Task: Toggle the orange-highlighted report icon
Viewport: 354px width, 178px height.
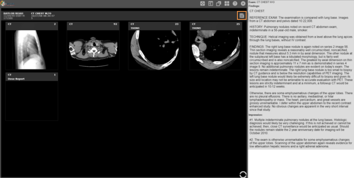Action: 241,16
